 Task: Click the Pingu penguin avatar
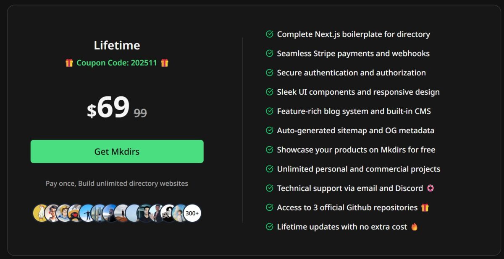pyautogui.click(x=76, y=213)
